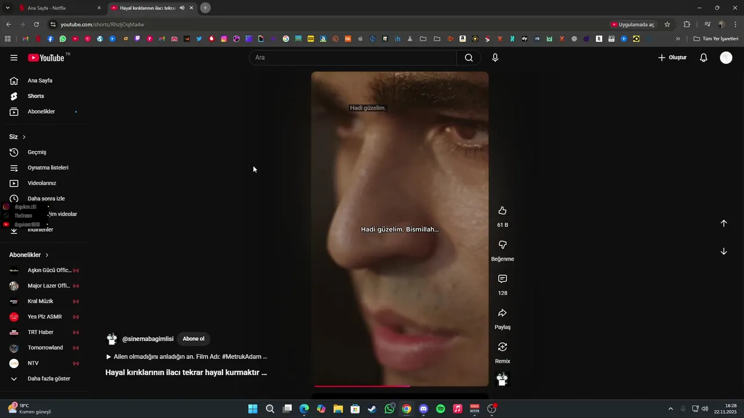
Task: Open Spotify from the taskbar
Action: pos(441,409)
